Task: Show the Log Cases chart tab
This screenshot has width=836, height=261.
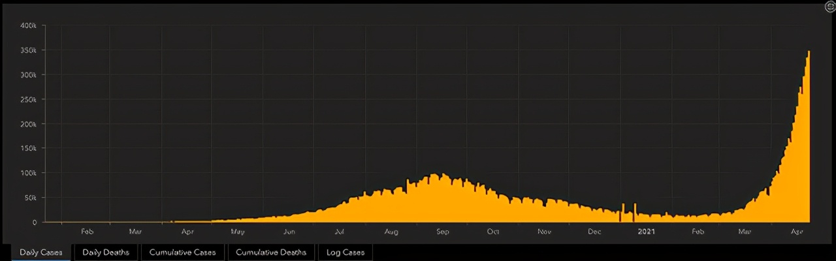Action: coord(345,253)
